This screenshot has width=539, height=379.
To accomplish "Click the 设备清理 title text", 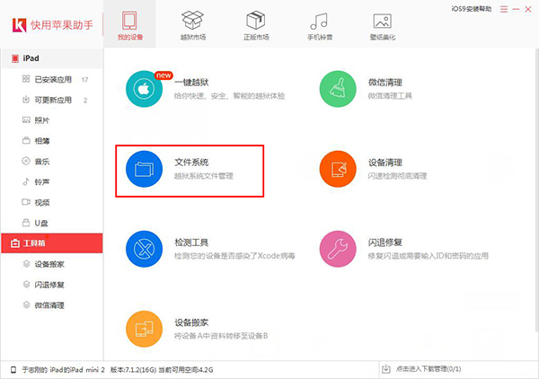I will tap(385, 163).
